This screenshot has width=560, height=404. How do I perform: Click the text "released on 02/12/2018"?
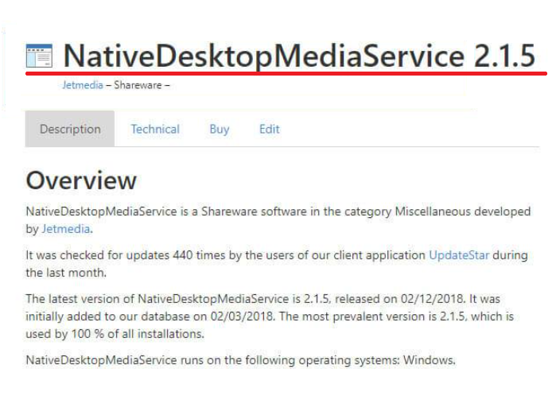400,298
